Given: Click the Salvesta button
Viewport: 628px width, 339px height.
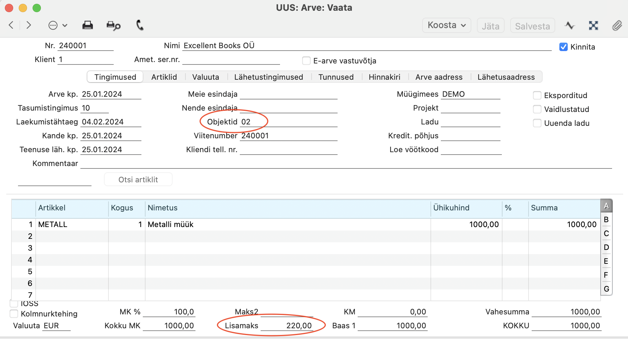Looking at the screenshot, I should click(x=532, y=26).
